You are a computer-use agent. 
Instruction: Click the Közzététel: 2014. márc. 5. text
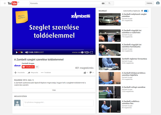(24, 80)
